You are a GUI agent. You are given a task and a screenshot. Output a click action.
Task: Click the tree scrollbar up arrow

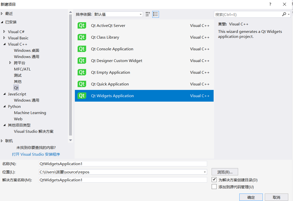click(x=70, y=12)
